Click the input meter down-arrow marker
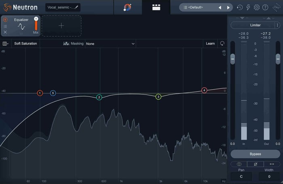 242,18
